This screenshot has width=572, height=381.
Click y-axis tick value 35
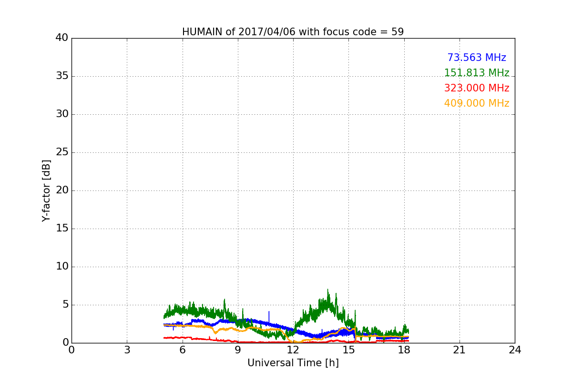[62, 76]
